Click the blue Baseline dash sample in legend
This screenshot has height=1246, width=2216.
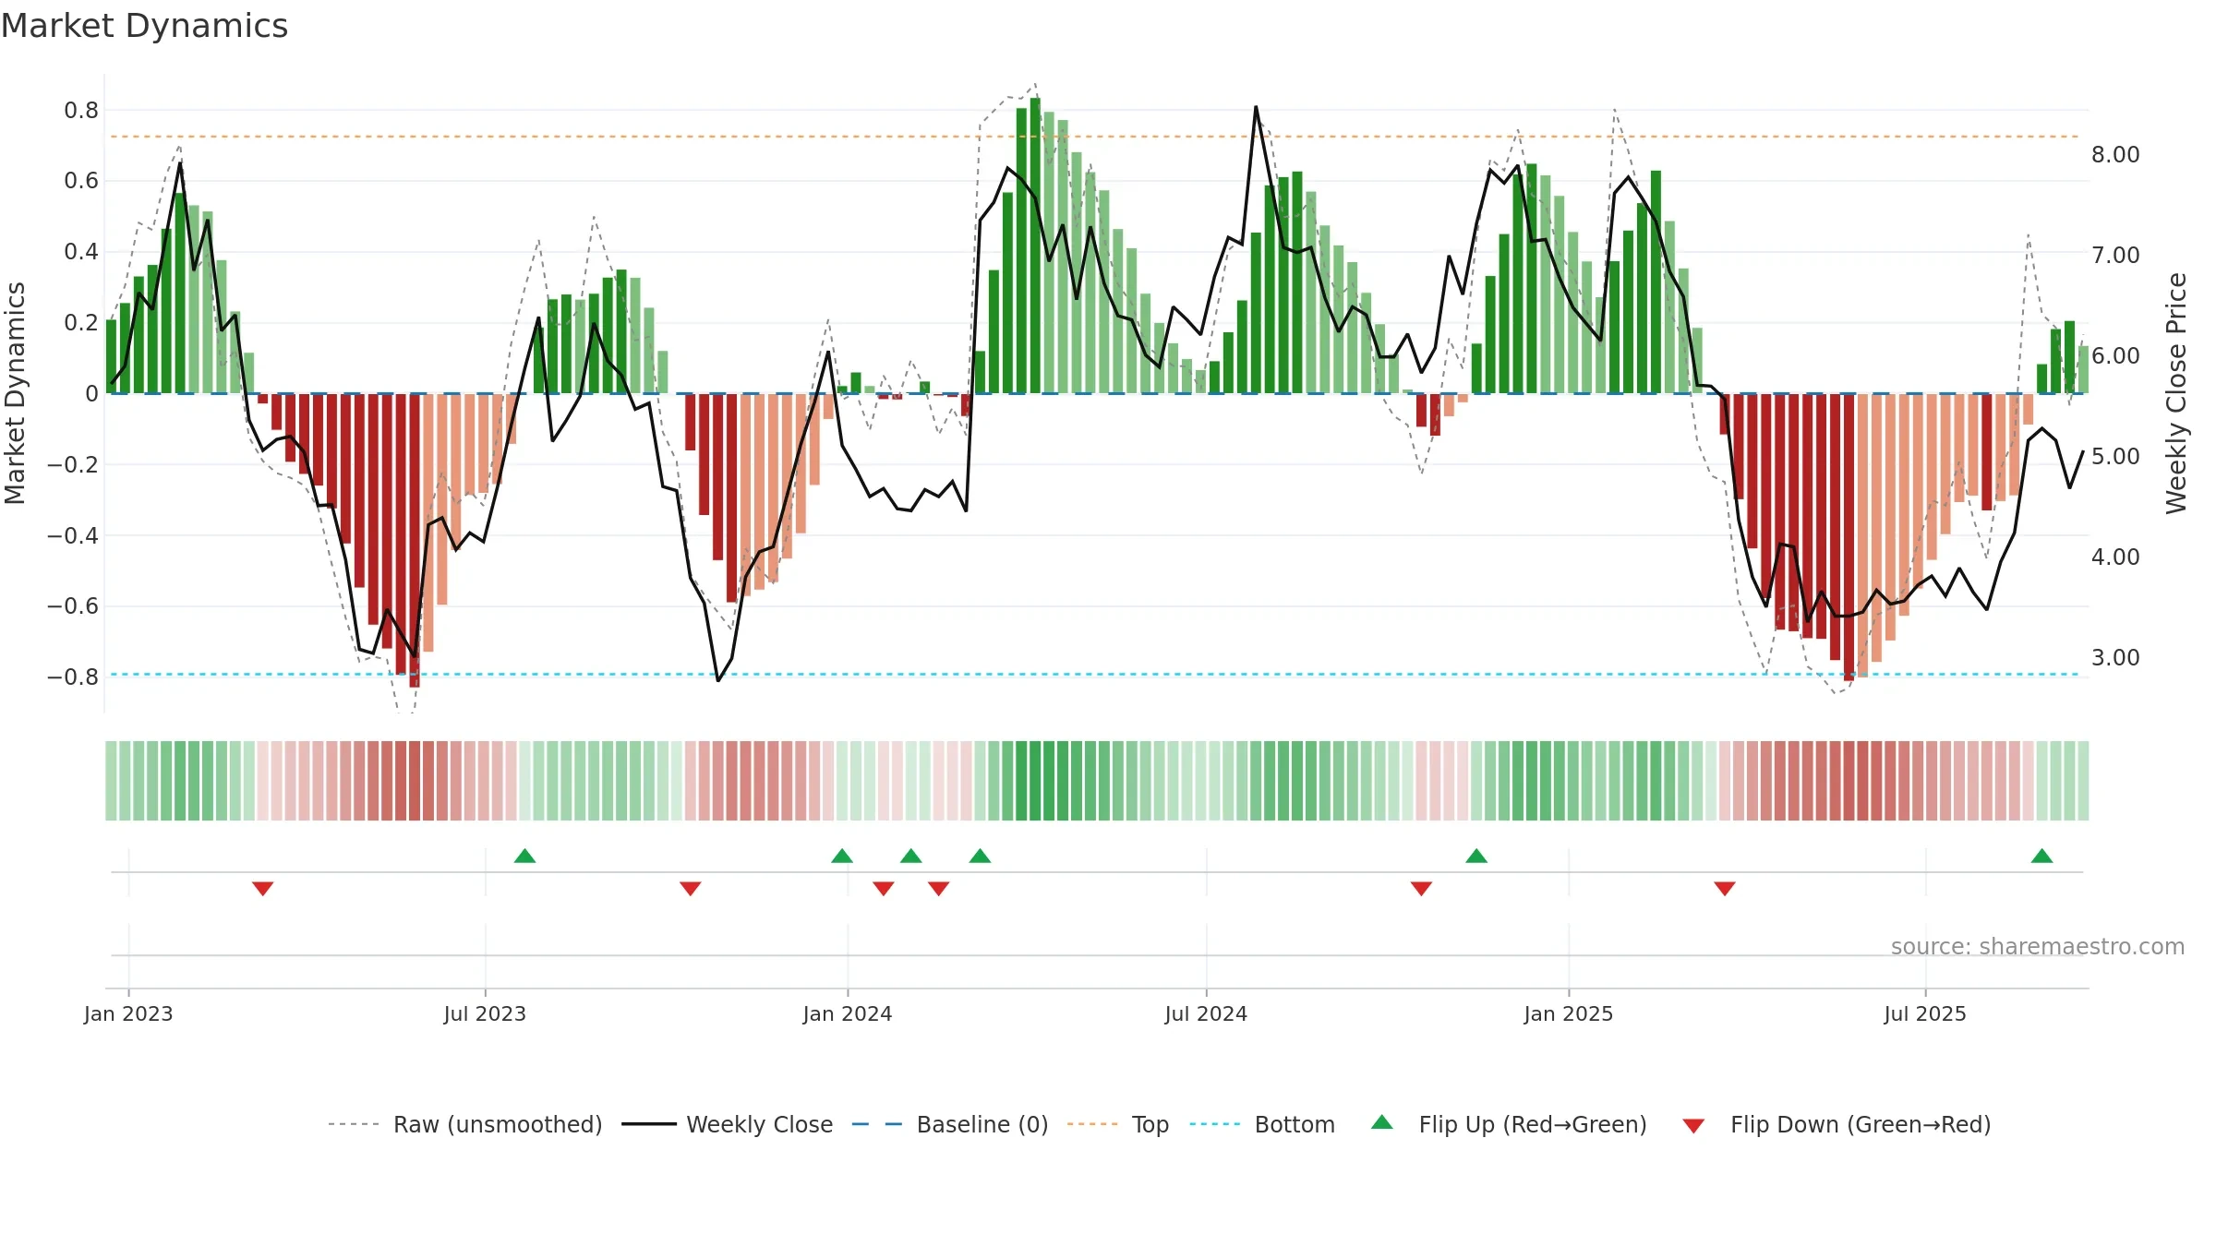(x=877, y=1124)
